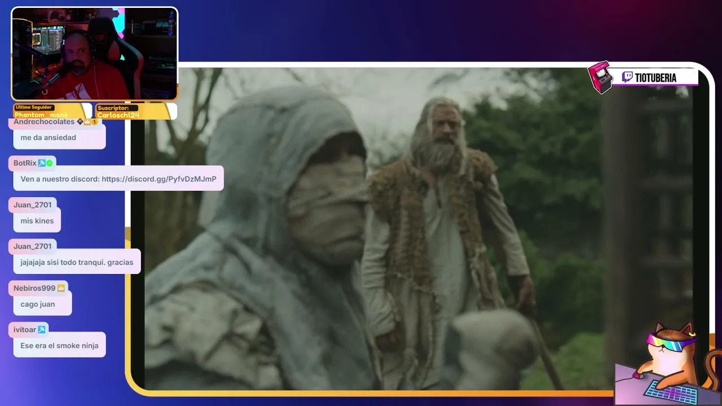Click Juan_2701 above the "jajajaja sisi" message
The height and width of the screenshot is (406, 722).
[x=33, y=246]
